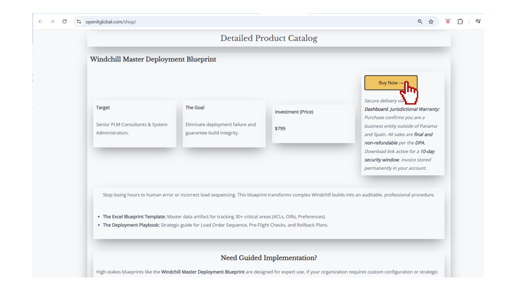This screenshot has width=517, height=291.
Task: Click The Deployment Playbook bullet item
Action: (x=215, y=225)
